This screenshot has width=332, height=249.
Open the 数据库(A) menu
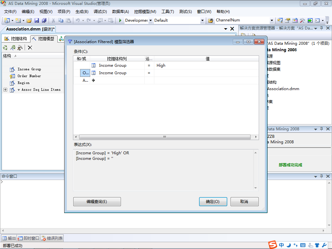[120, 12]
